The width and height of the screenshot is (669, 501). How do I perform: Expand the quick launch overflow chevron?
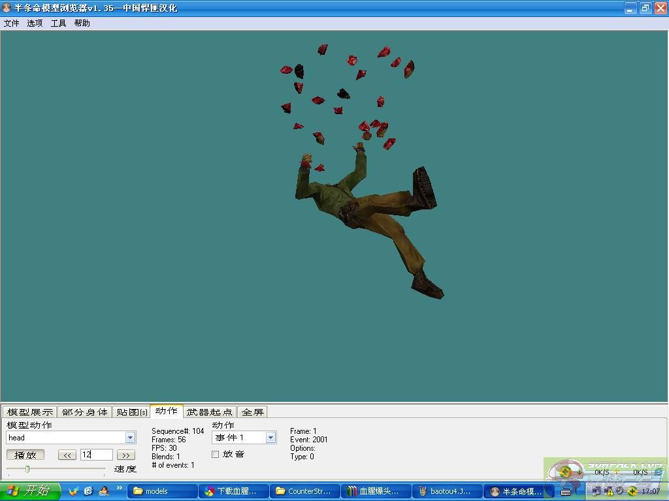pyautogui.click(x=120, y=488)
